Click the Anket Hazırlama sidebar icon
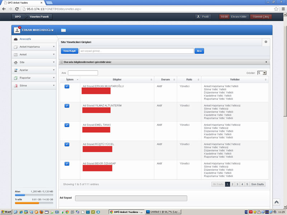 (16, 47)
